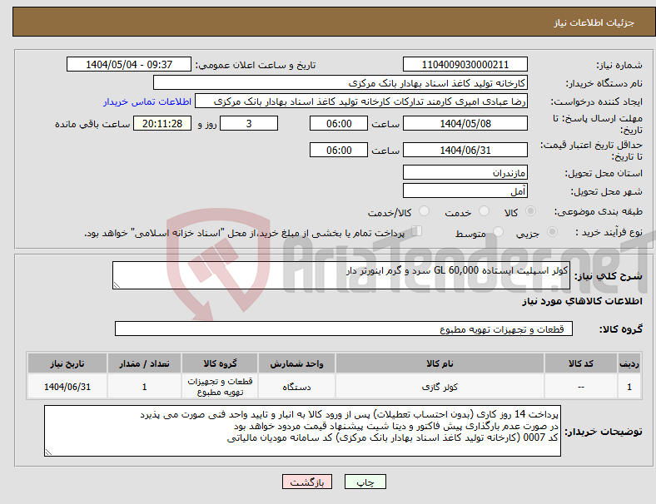Click the response deadline hour field 06:00
This screenshot has height=504, width=656.
pyautogui.click(x=339, y=124)
